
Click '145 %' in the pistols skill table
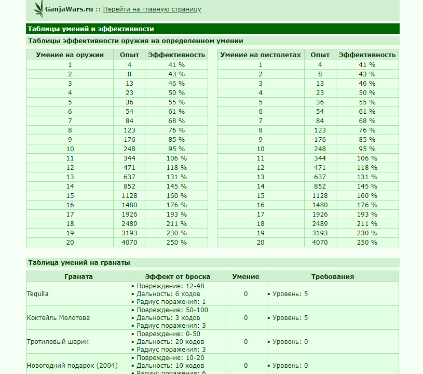point(367,186)
